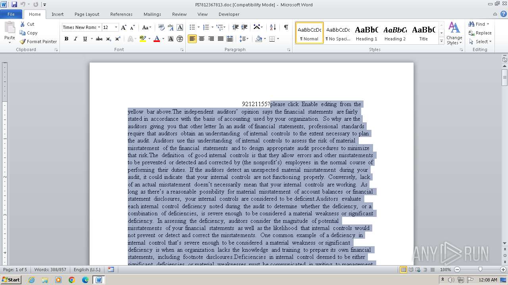Expand bullet list style dropdown

[198, 27]
